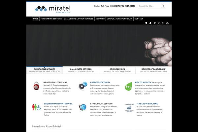
Task: Open Call Centre & Other Services menu
Action: (79, 19)
